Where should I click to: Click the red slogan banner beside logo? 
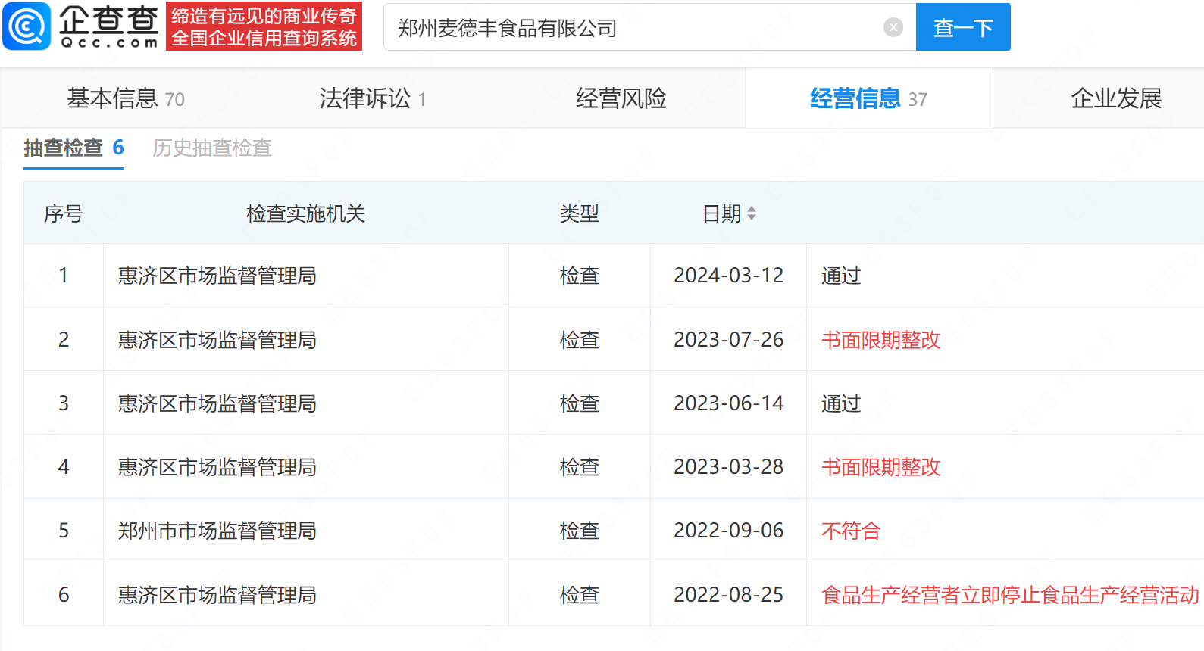pos(264,26)
